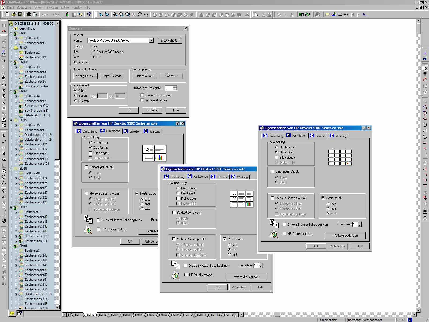Click the magnifier HP Druckvorschau icon in rightmost dialog
Screen dimensions: 429x322
point(274,234)
